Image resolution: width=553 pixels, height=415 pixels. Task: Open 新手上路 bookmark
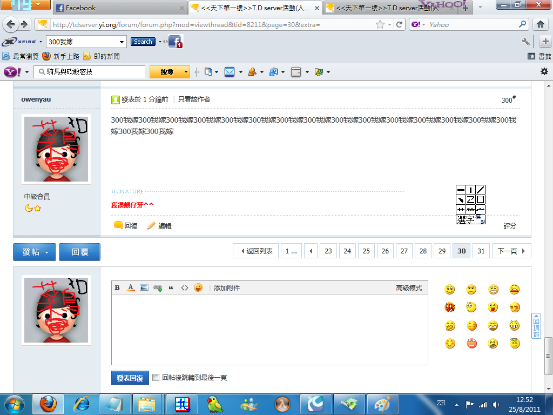(60, 56)
